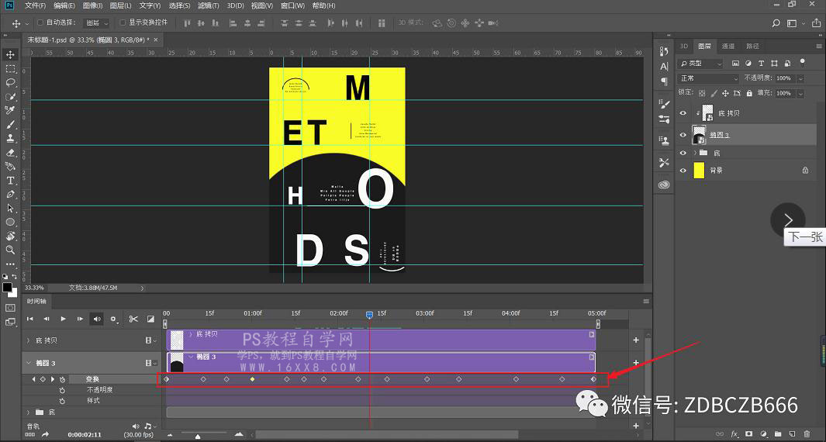Click the 下一张 next image button

788,220
